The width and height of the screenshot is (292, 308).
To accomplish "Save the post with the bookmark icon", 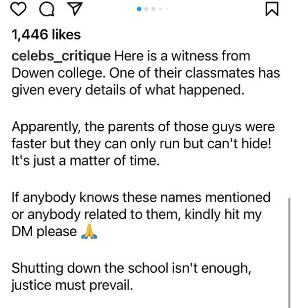I will coord(272,8).
